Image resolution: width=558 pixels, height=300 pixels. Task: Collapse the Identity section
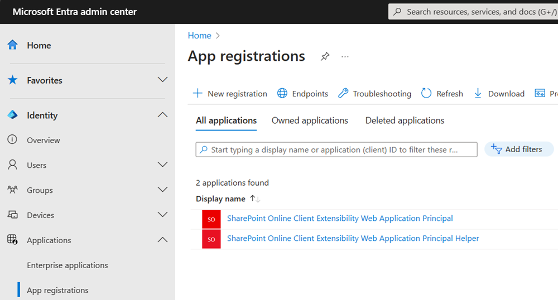(162, 115)
